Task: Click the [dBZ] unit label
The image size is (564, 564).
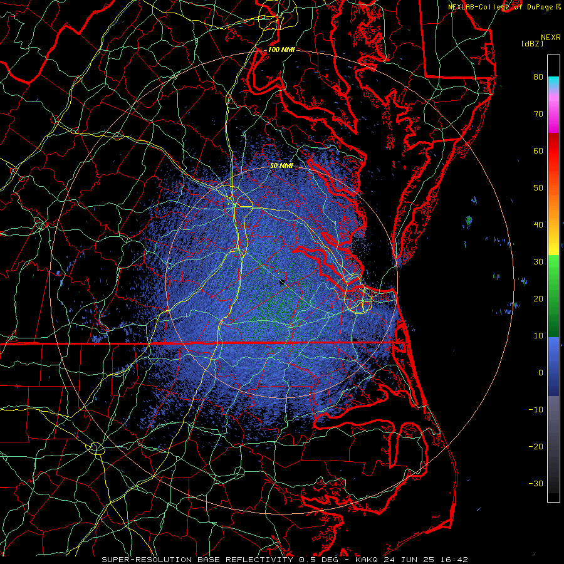Action: pyautogui.click(x=532, y=43)
